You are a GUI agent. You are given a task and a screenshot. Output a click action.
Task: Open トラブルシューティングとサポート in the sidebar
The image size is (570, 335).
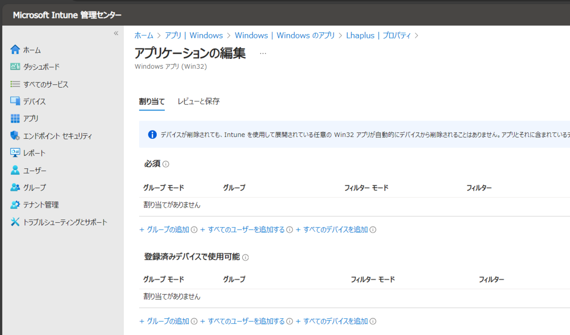(x=65, y=222)
